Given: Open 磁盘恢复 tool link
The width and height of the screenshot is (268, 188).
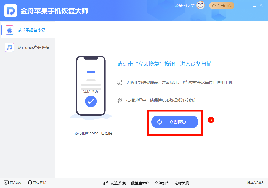Looking at the screenshot, I should point(119,183).
